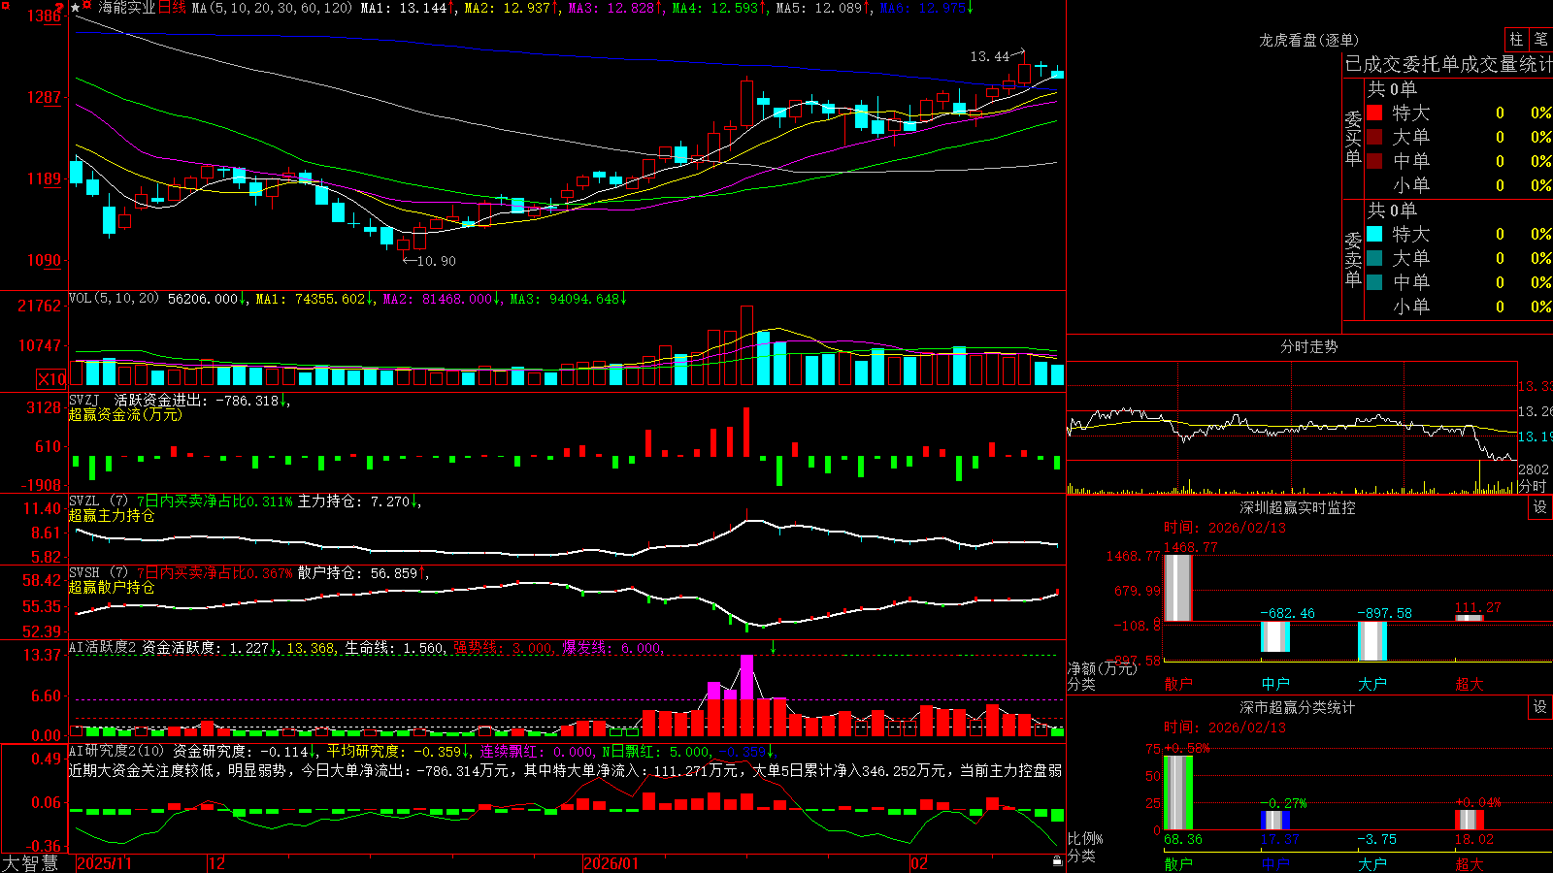Screen dimensions: 1553x873
Task: Click the X10 volume scale box
Action: tap(51, 379)
